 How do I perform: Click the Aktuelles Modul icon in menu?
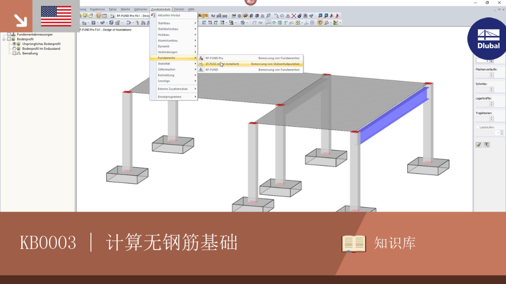153,15
